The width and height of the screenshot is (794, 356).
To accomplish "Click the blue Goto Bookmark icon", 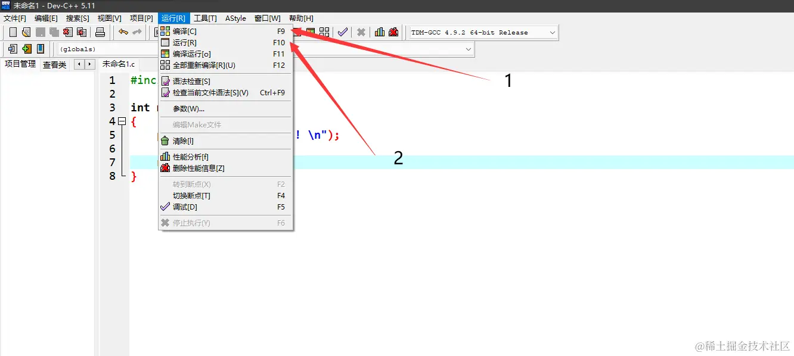I will [40, 49].
